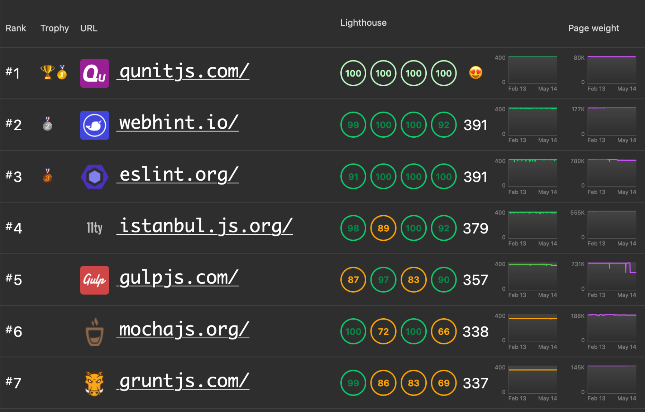This screenshot has height=412, width=645.
Task: Click the 11ty logo beside istanbul.js.org
Action: coord(94,228)
